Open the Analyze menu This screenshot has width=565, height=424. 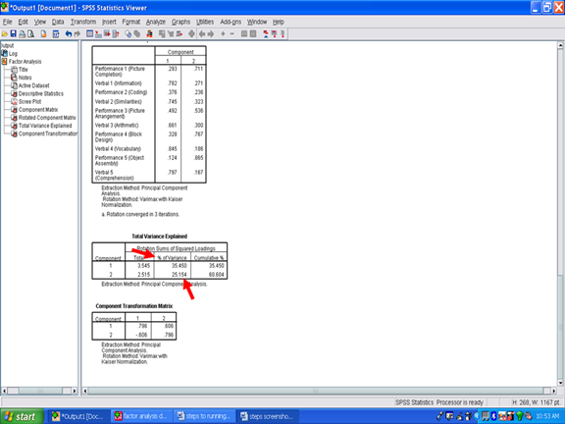pyautogui.click(x=156, y=22)
